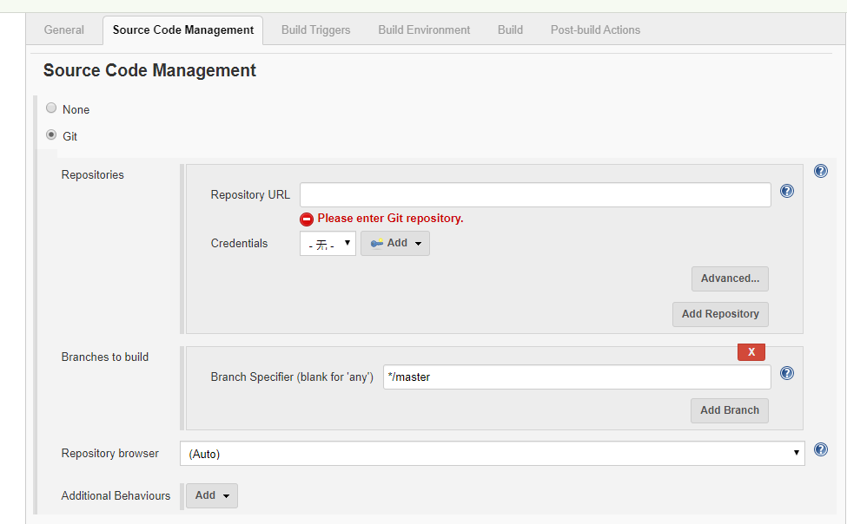This screenshot has height=524, width=847.
Task: Focus the Repository URL input field
Action: (535, 195)
